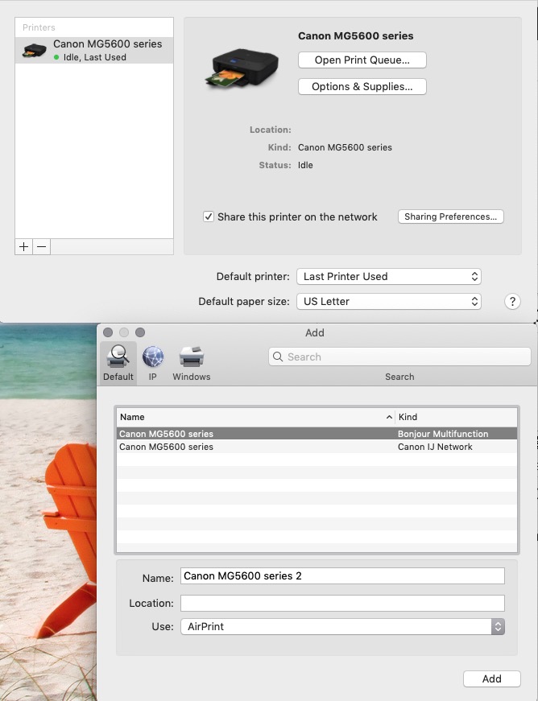Click the minus button to remove printer
The image size is (538, 701).
(42, 247)
